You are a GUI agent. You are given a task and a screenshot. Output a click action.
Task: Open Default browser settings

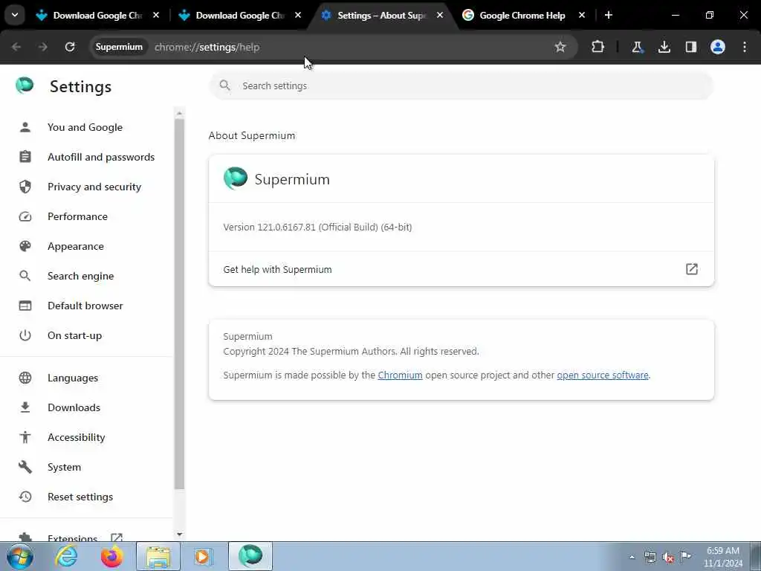tap(86, 306)
